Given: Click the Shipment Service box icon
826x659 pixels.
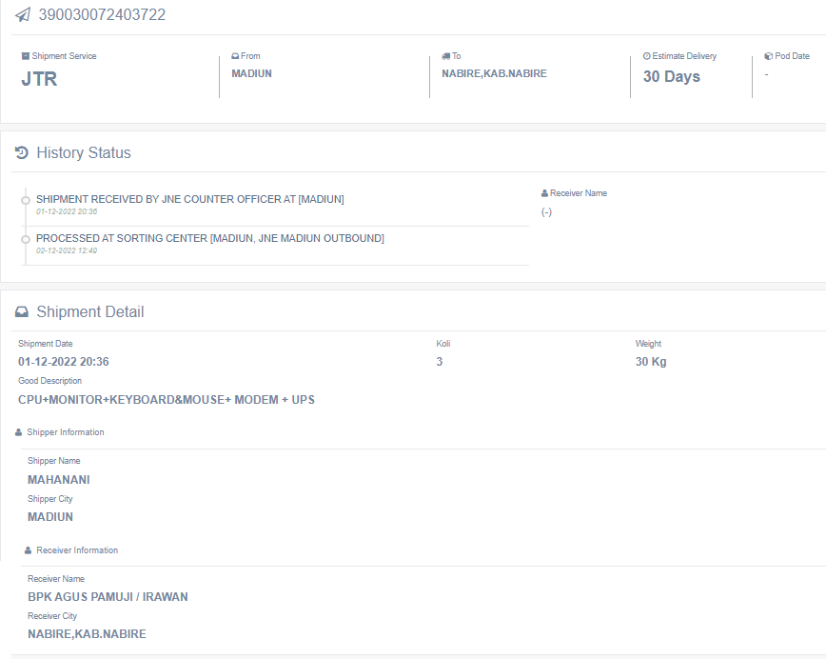Looking at the screenshot, I should pyautogui.click(x=26, y=56).
